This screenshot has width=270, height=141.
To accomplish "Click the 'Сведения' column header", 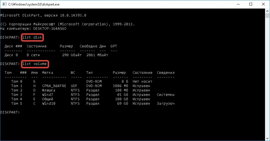I will (166, 72).
